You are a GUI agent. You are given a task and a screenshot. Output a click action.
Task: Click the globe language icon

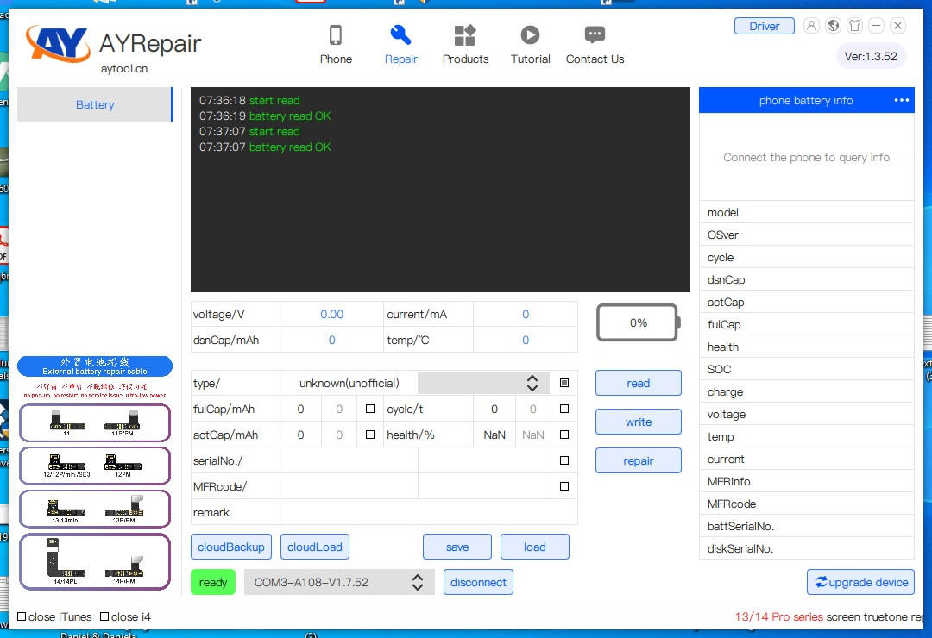[x=834, y=26]
